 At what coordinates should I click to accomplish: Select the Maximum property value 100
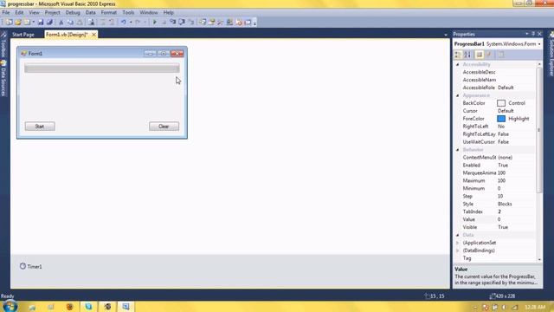point(501,180)
